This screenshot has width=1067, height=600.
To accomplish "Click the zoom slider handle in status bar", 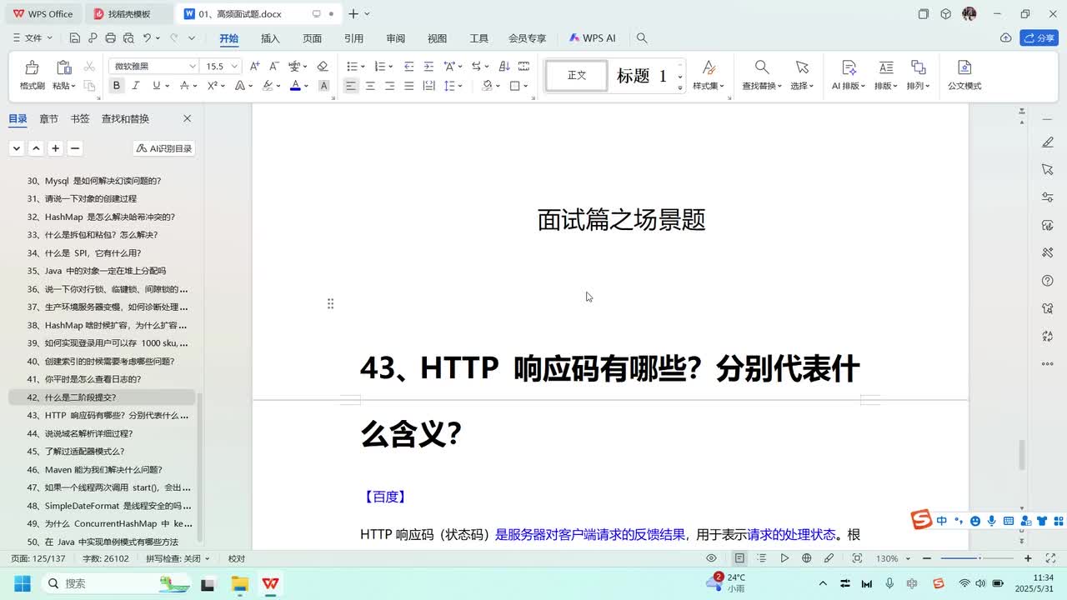I will click(979, 558).
